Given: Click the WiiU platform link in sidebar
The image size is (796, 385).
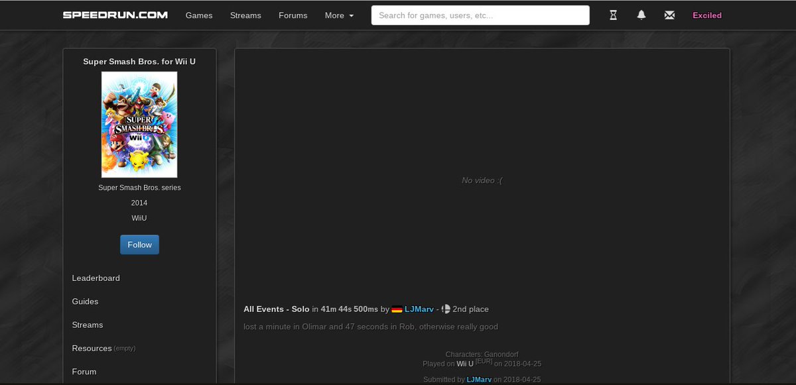Looking at the screenshot, I should 139,218.
